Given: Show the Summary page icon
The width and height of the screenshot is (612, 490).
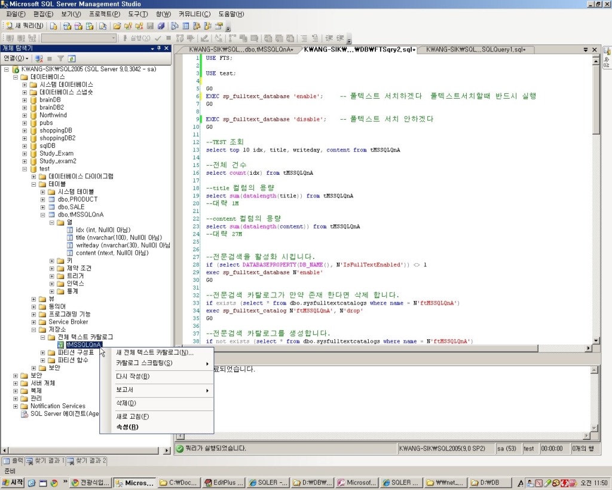Looking at the screenshot, I should [186, 26].
